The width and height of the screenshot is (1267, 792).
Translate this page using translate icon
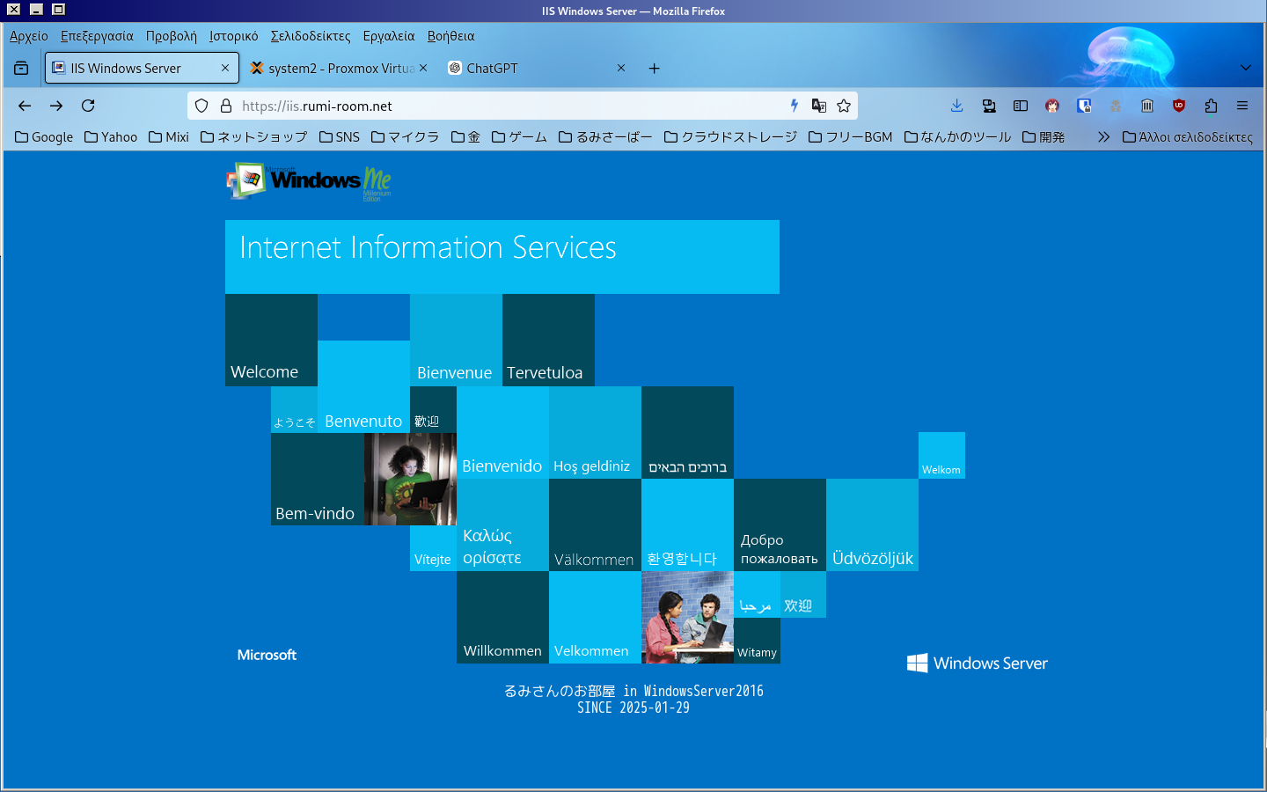tap(819, 106)
